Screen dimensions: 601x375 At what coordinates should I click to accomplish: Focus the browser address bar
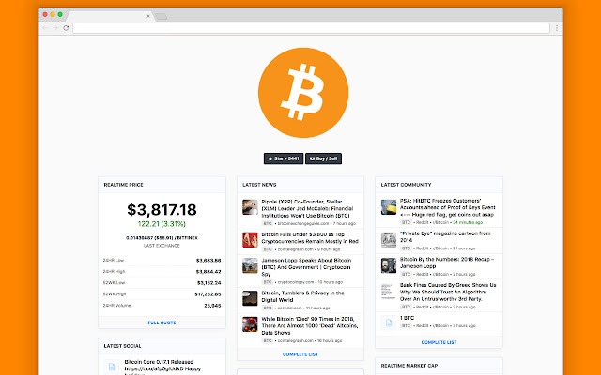click(x=311, y=28)
